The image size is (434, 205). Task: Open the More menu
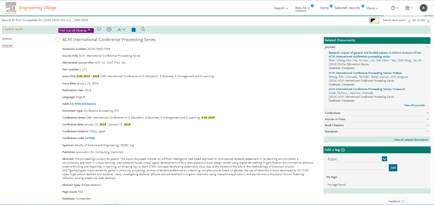(372, 8)
